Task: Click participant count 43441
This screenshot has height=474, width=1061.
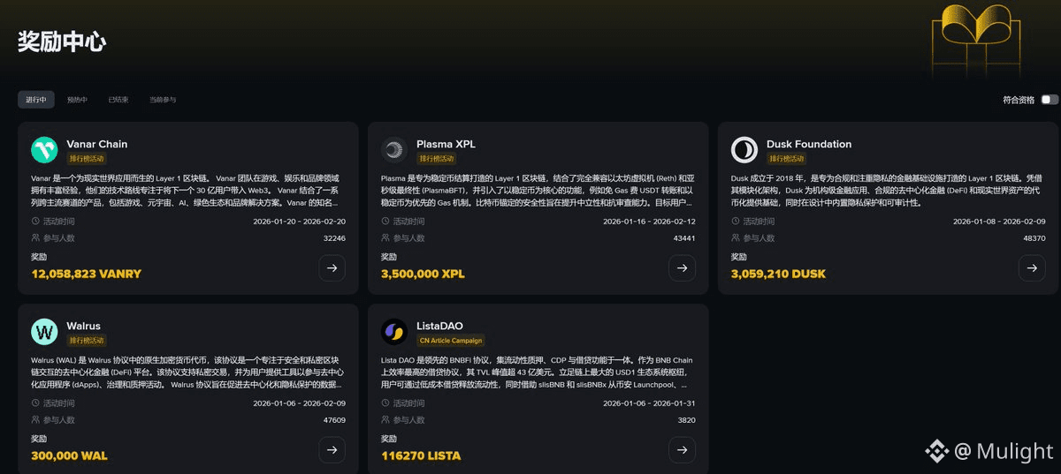Action: 684,238
